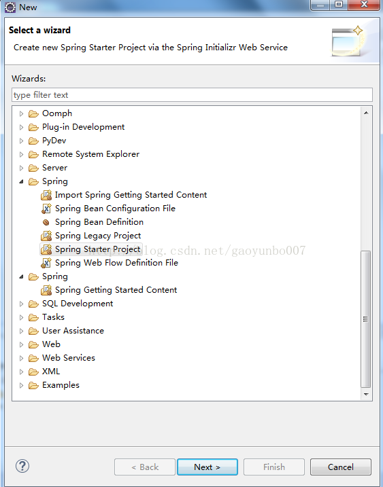The height and width of the screenshot is (487, 383).
Task: Click the Server folder icon
Action: point(33,168)
